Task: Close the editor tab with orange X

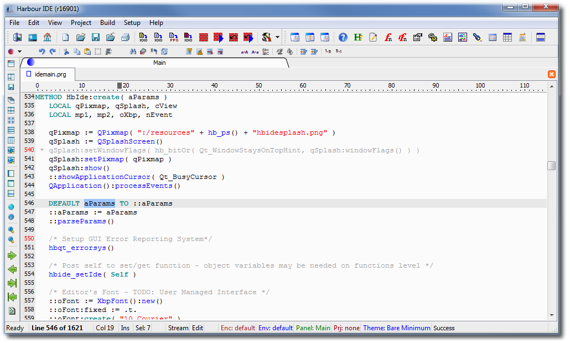Action: (x=551, y=74)
